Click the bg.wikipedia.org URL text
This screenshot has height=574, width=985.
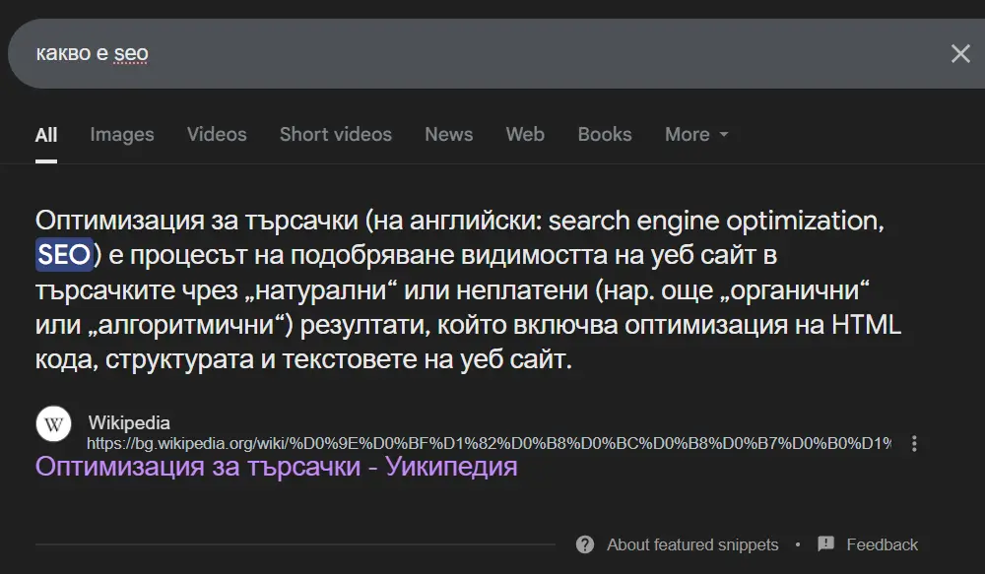point(489,443)
